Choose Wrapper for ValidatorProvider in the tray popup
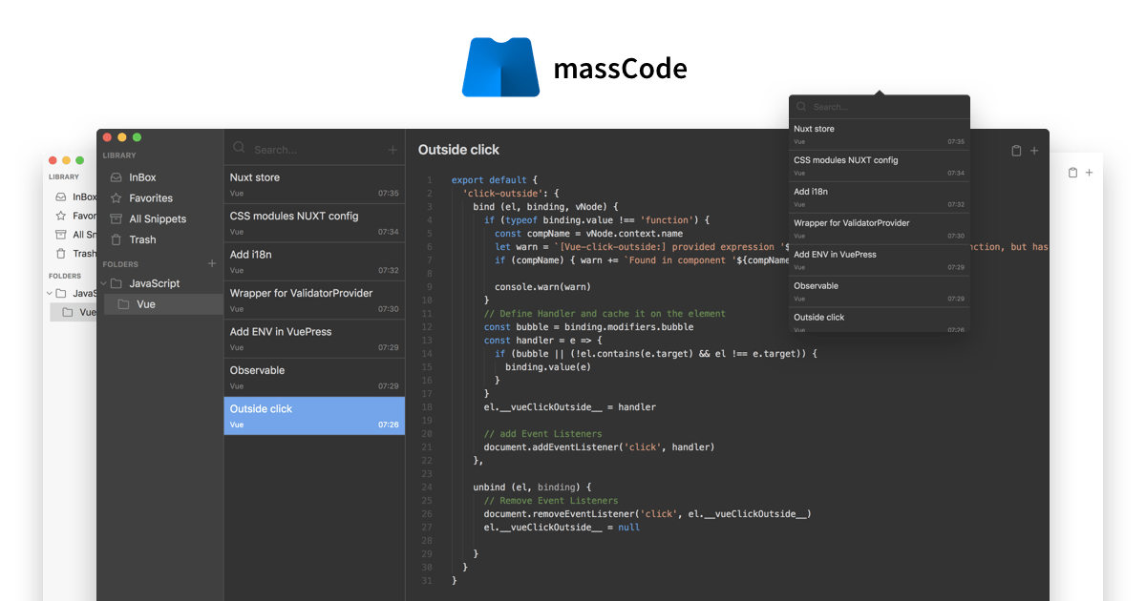 [880, 228]
